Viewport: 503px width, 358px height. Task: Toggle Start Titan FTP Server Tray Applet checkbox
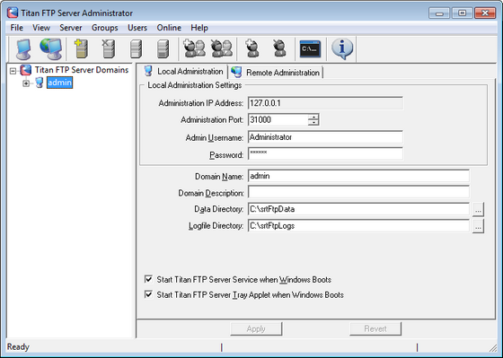coord(148,294)
